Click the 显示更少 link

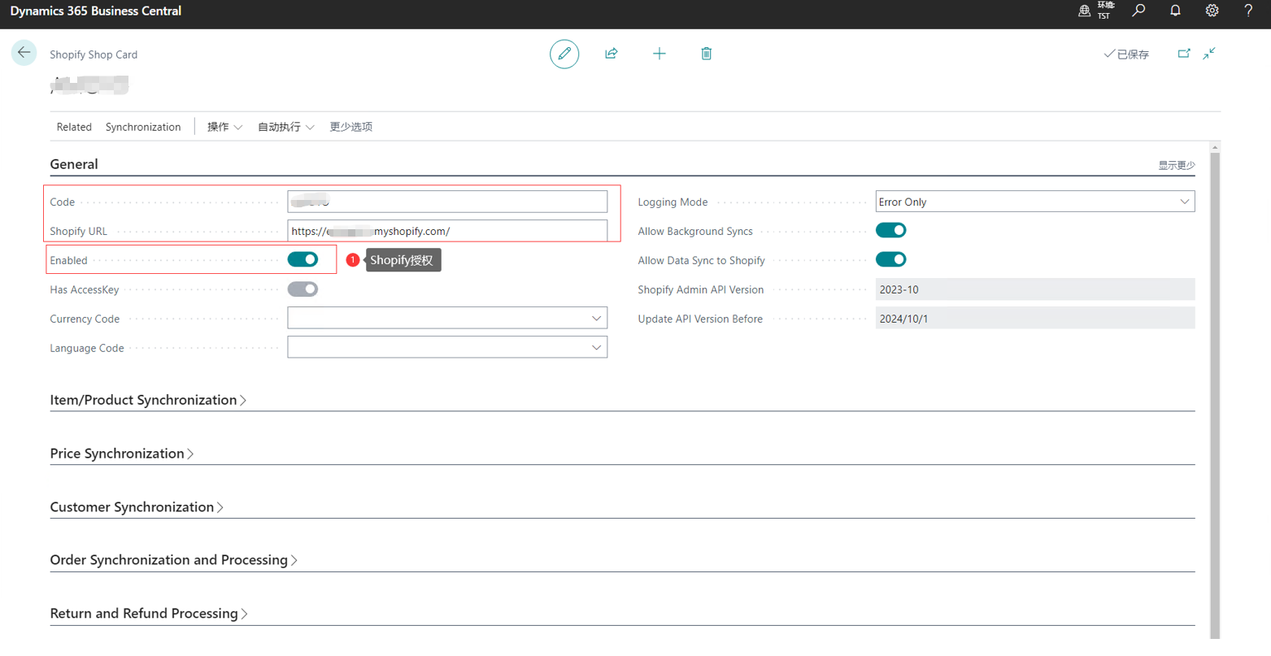click(x=1177, y=165)
